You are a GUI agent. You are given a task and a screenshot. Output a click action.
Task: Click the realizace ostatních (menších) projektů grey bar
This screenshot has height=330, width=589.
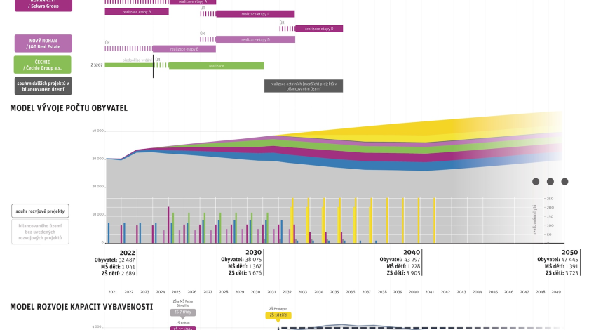pyautogui.click(x=304, y=86)
